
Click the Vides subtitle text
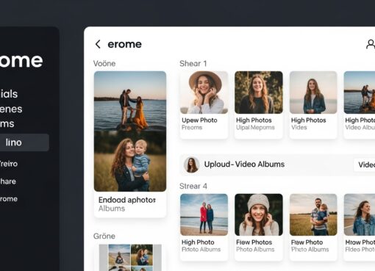(x=299, y=128)
